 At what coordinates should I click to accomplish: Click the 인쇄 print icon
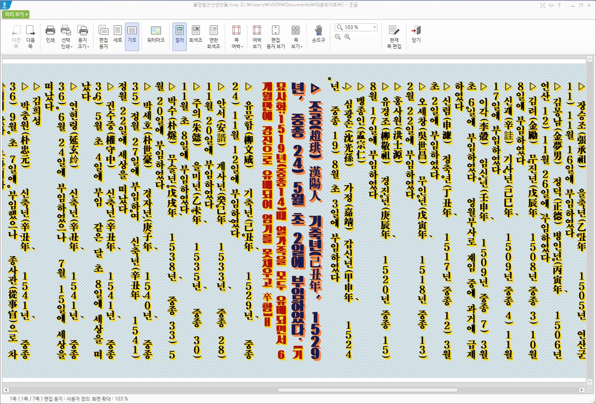[50, 34]
